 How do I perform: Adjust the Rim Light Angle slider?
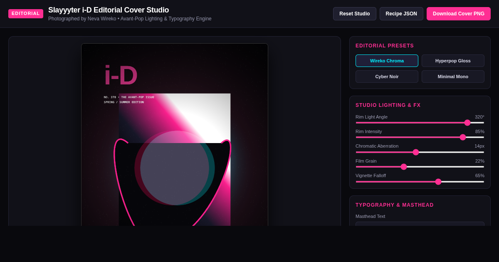[420, 123]
